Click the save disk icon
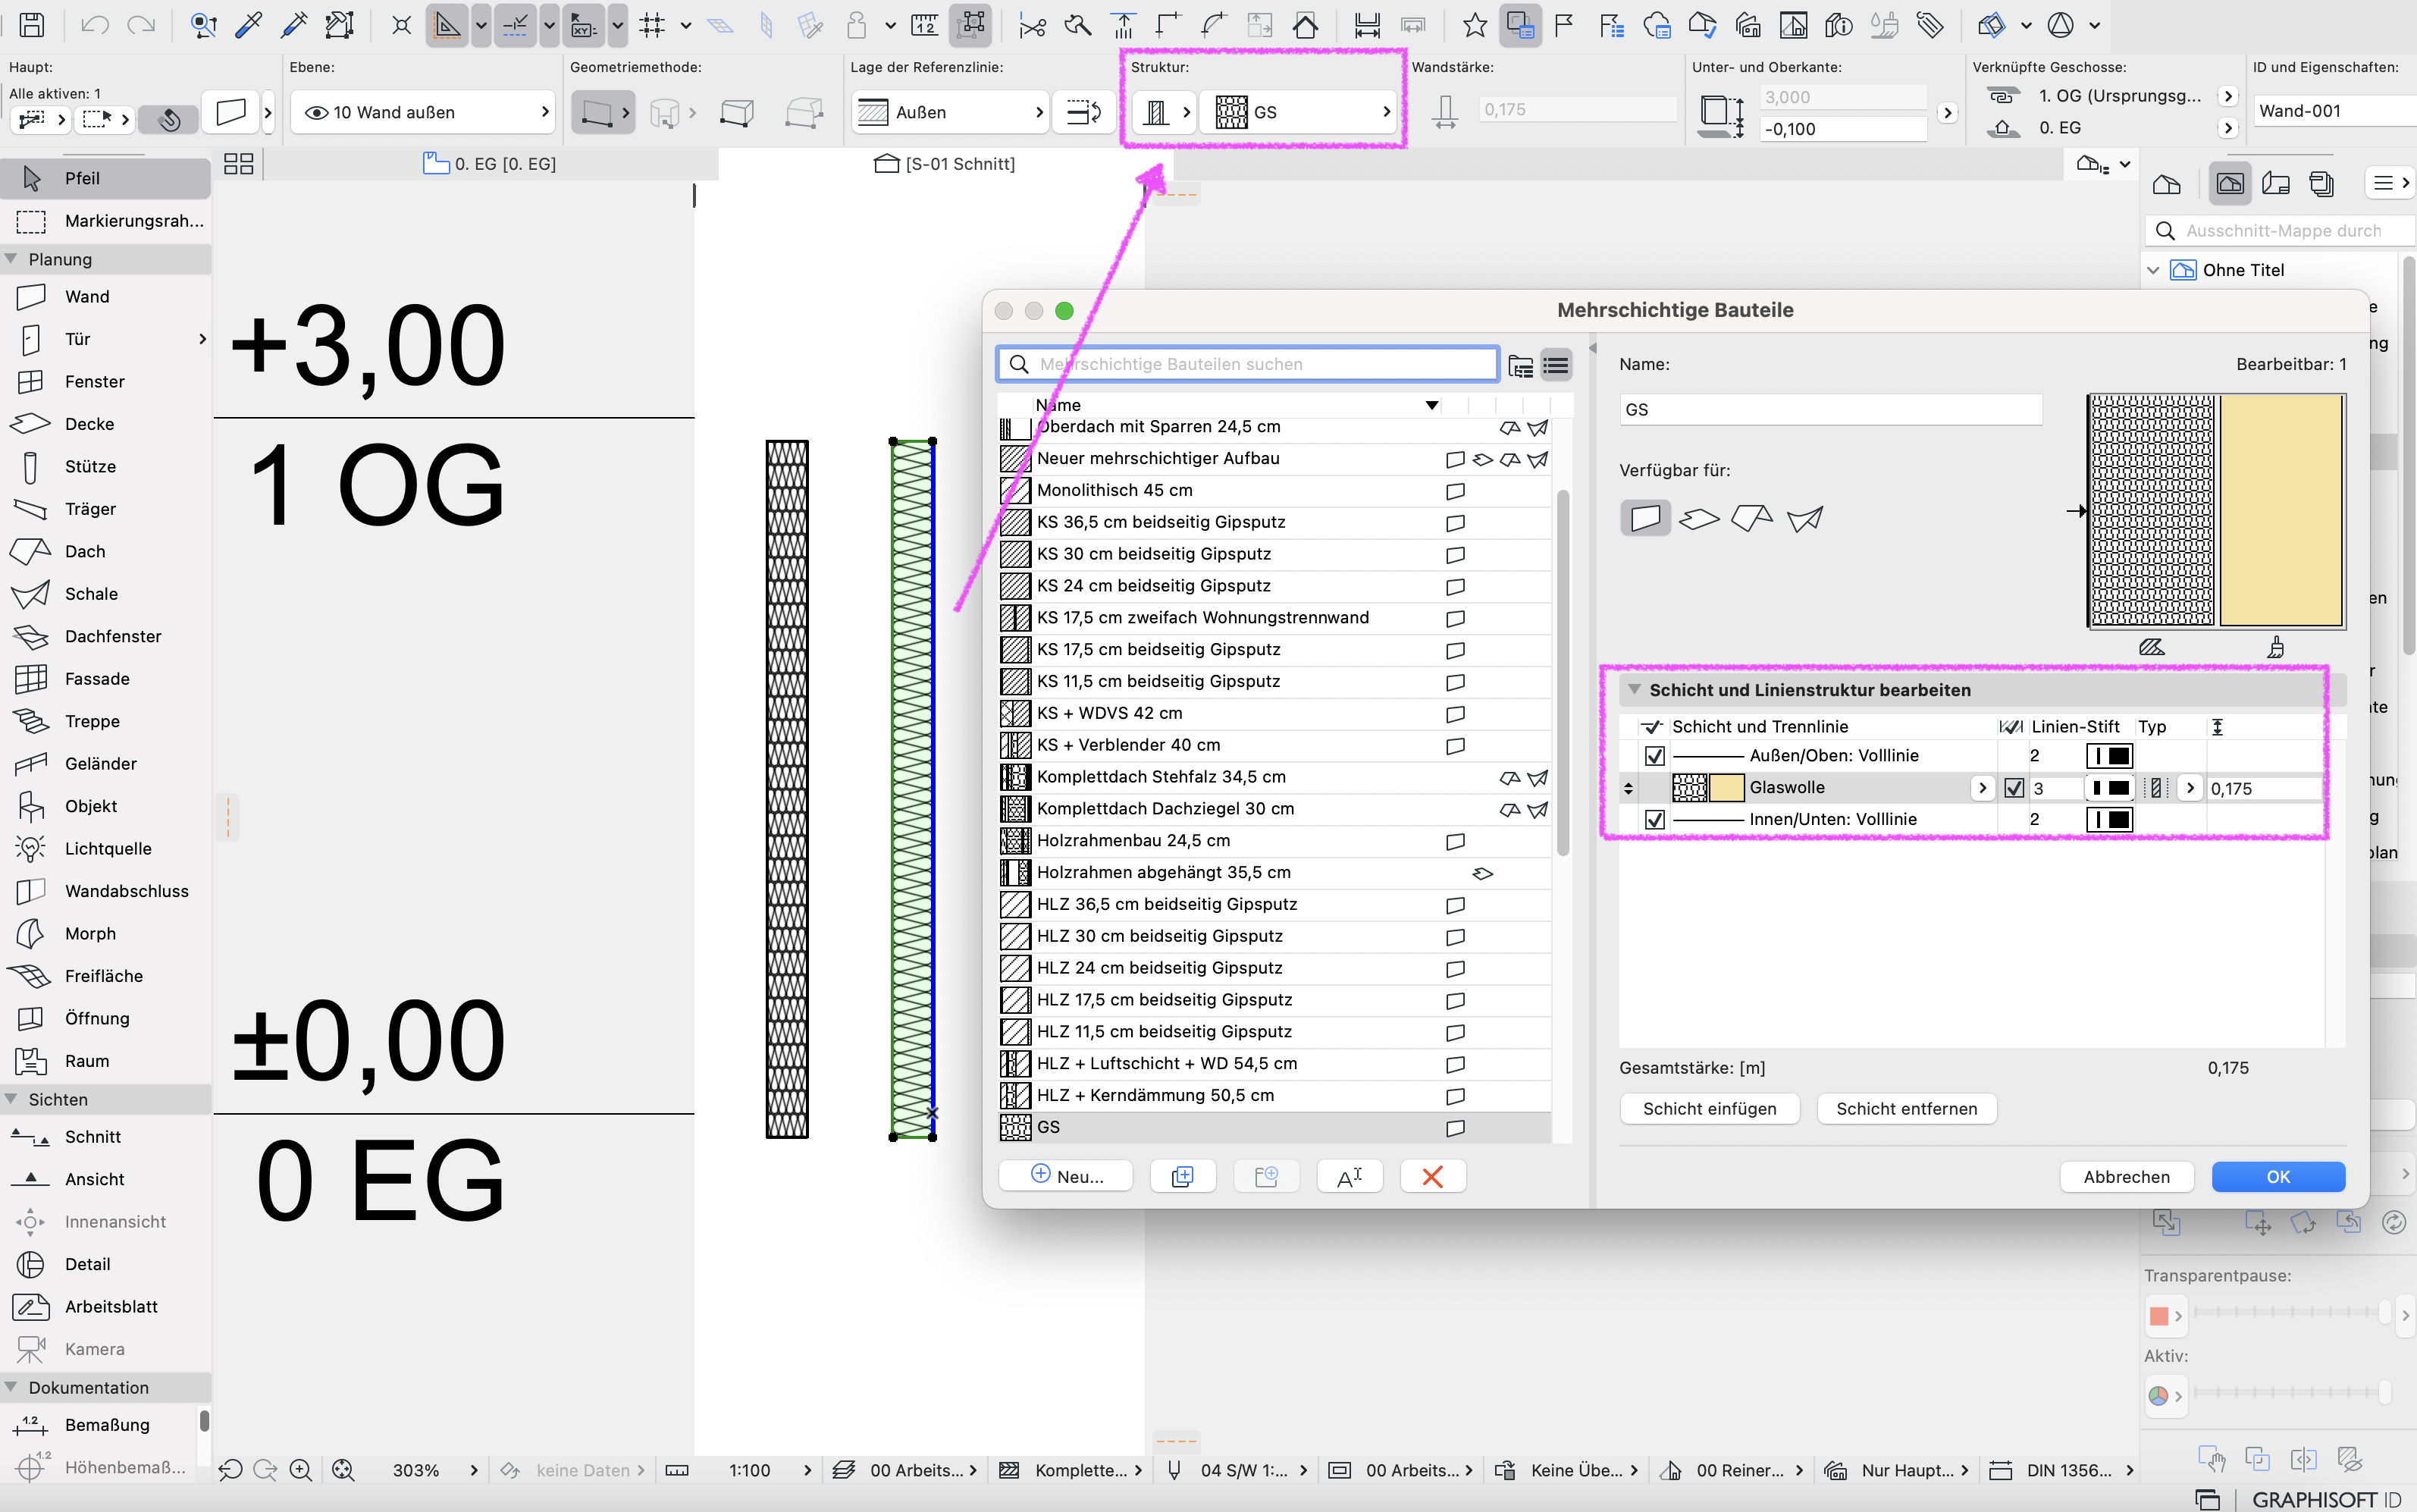 pyautogui.click(x=32, y=25)
